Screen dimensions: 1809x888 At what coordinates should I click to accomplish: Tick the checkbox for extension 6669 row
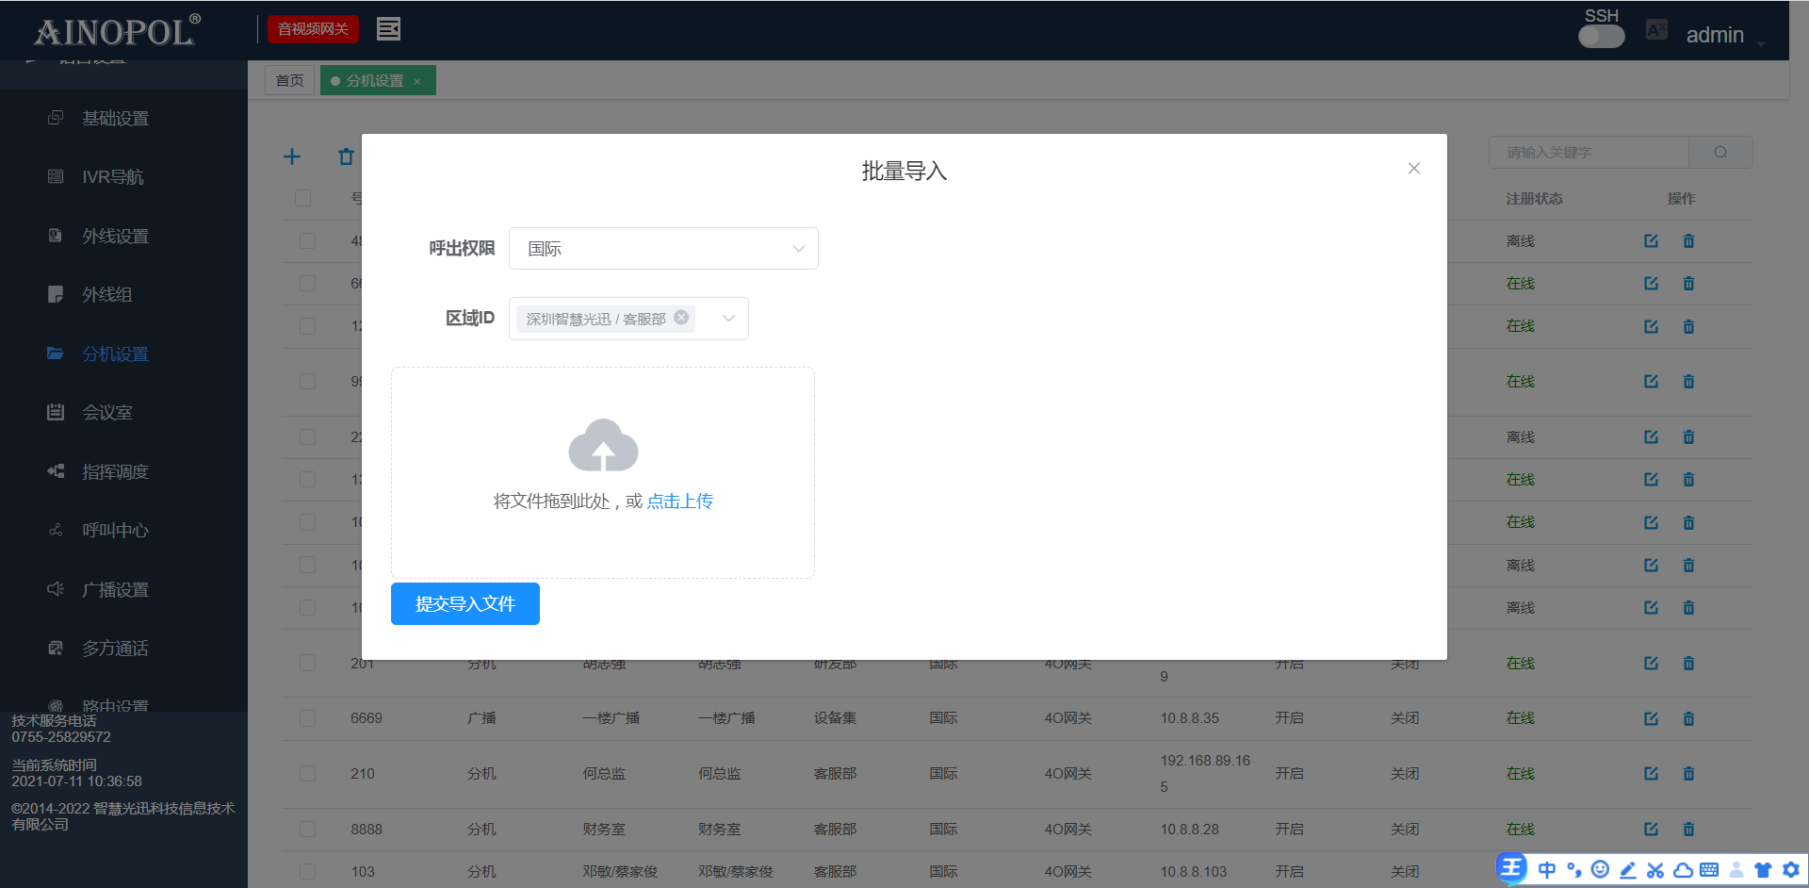[x=307, y=718]
